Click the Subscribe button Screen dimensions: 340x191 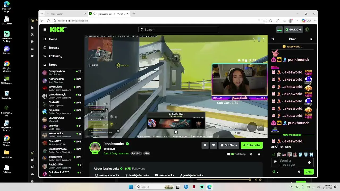coord(252,145)
